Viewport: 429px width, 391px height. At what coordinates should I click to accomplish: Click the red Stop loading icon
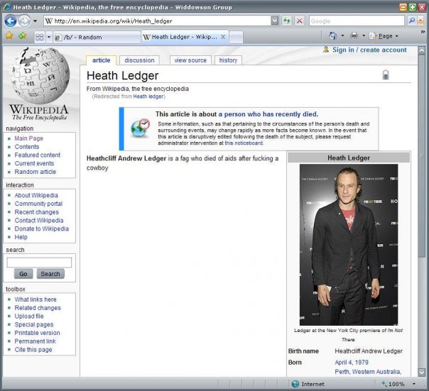tap(300, 21)
